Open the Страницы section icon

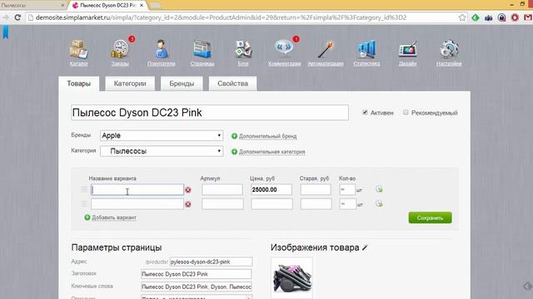tap(202, 49)
